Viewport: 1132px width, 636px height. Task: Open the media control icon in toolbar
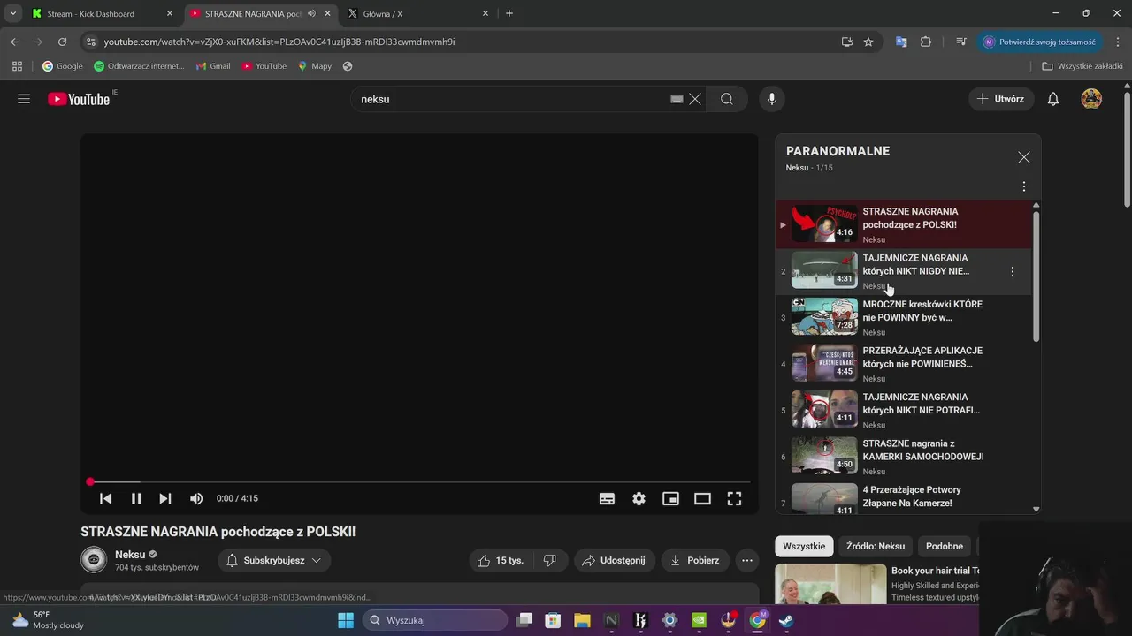[x=961, y=42]
